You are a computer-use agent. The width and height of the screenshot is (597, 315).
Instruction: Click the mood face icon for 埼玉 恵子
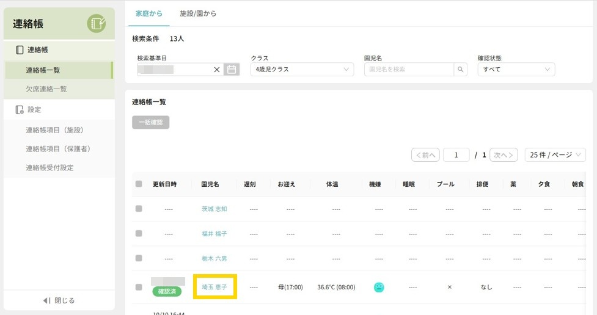click(x=379, y=287)
